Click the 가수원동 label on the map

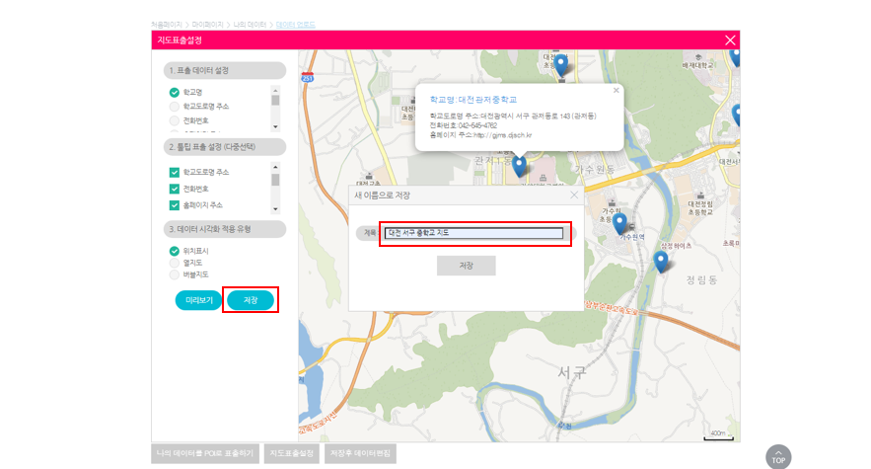pyautogui.click(x=595, y=169)
